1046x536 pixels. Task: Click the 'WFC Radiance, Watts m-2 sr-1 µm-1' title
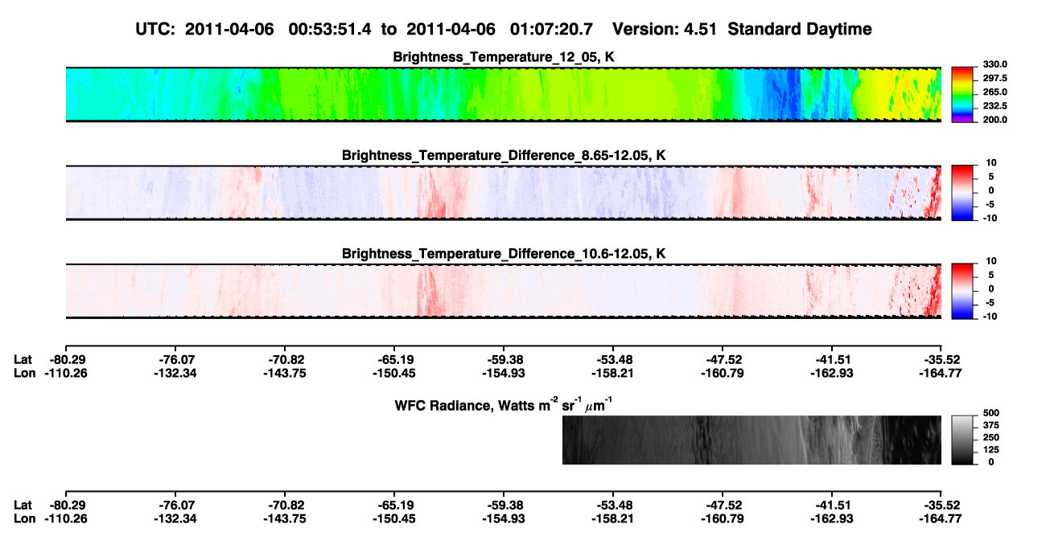pos(505,404)
